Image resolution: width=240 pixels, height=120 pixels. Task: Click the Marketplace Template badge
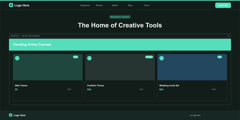coord(120,17)
